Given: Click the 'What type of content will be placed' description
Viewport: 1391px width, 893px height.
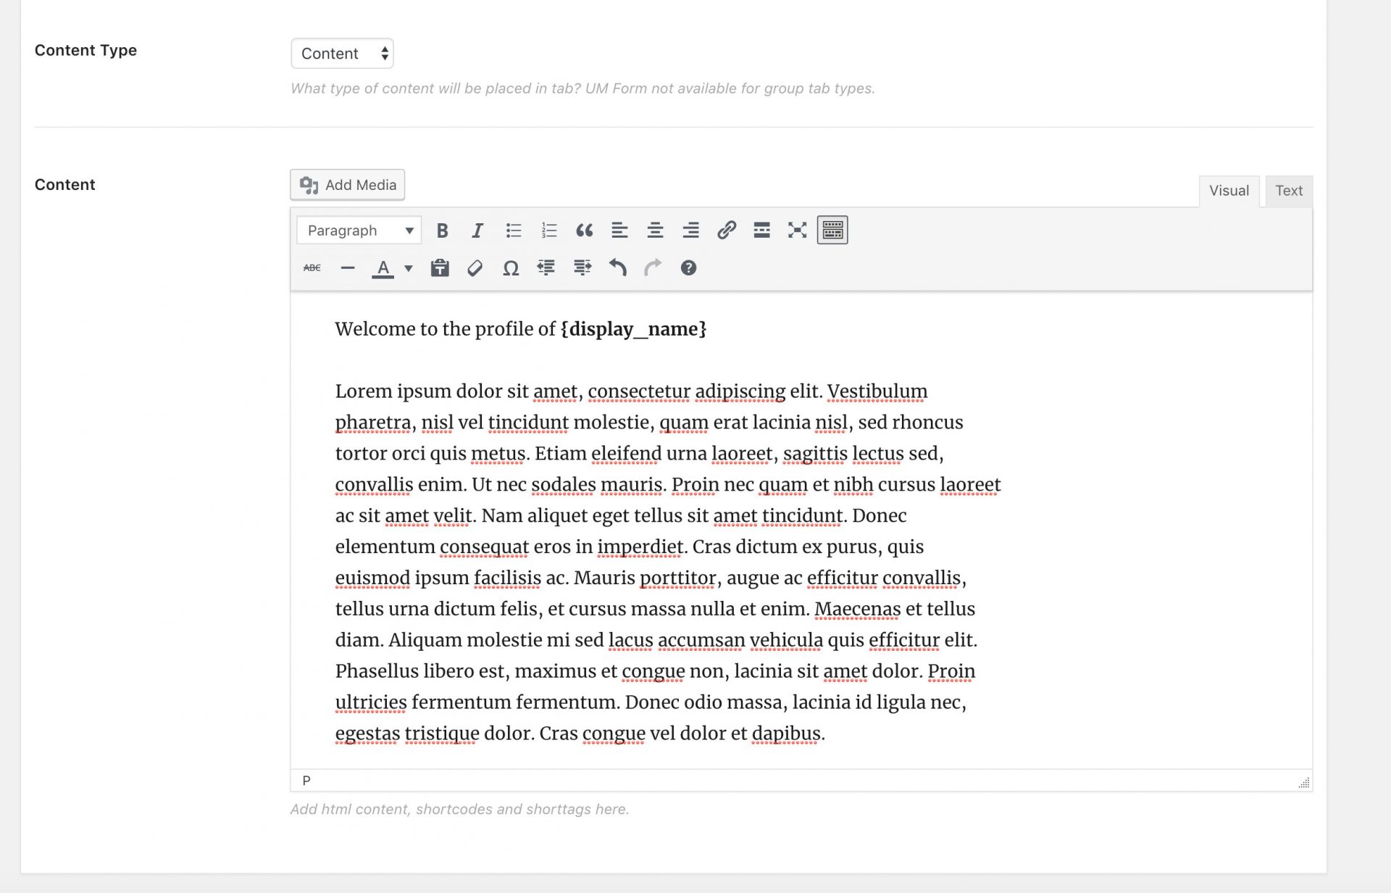Looking at the screenshot, I should [582, 88].
